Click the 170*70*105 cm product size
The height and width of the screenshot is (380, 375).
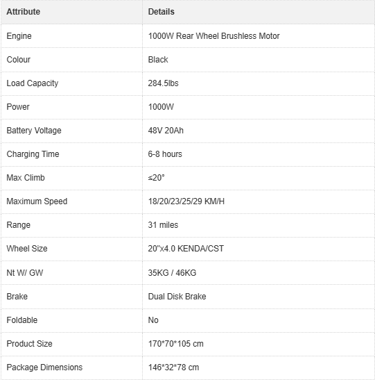[175, 344]
